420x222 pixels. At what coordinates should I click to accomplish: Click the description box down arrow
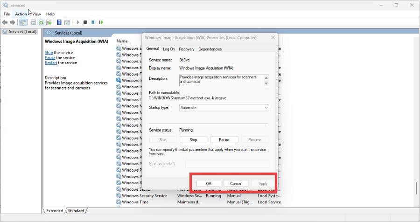coord(266,83)
